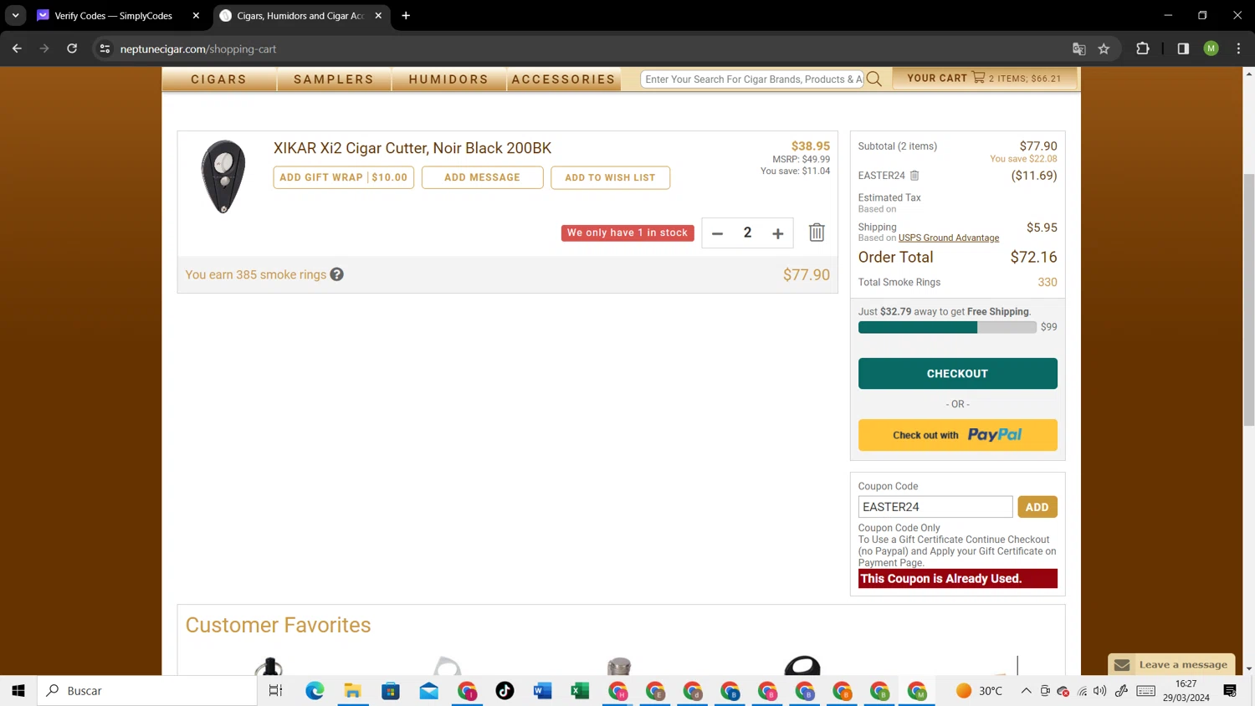Open the HUMIDORS menu
Viewport: 1255px width, 706px height.
click(x=448, y=79)
